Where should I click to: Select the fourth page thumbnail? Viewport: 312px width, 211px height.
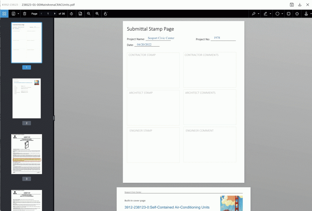(27, 200)
